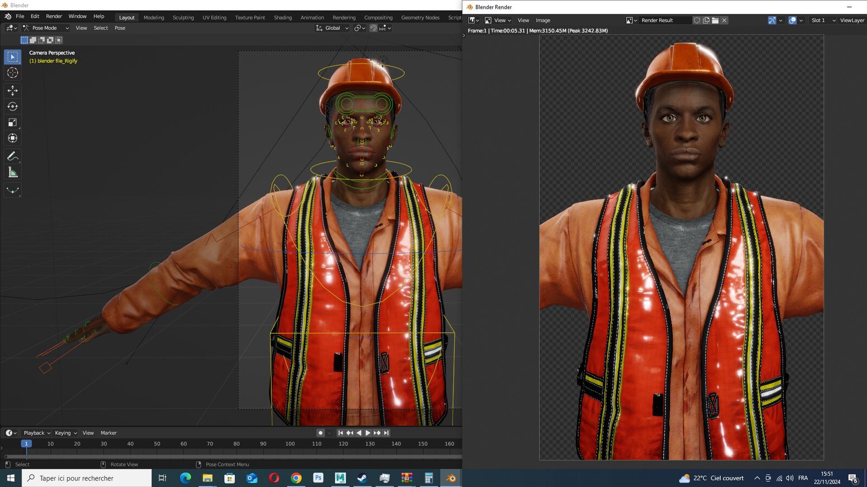This screenshot has height=487, width=867.
Task: Jump to next keyframe
Action: tap(377, 433)
